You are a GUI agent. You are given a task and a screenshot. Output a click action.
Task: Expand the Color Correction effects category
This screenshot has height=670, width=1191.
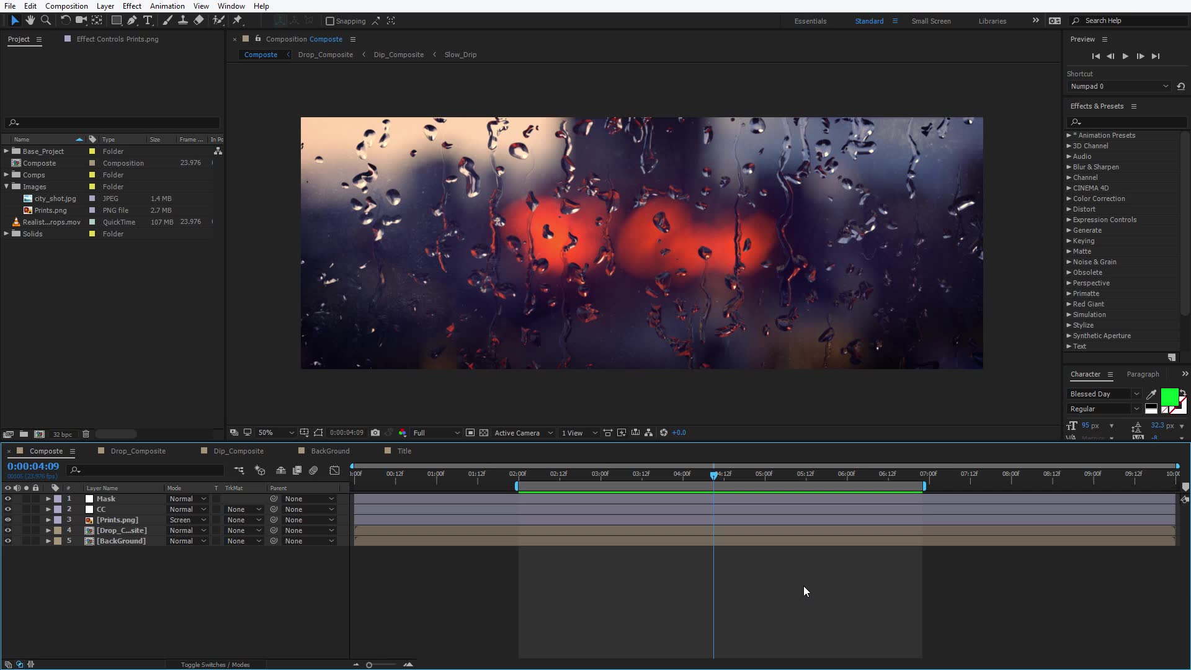tap(1069, 199)
